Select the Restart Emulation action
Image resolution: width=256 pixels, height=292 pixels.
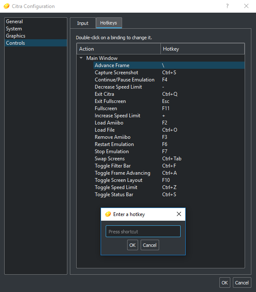tap(114, 144)
